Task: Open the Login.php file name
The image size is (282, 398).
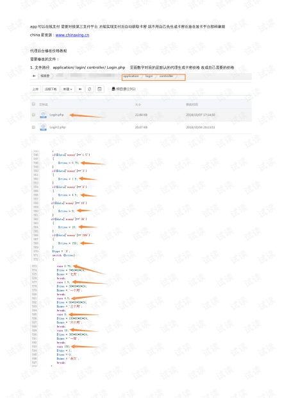Action: tap(56, 115)
